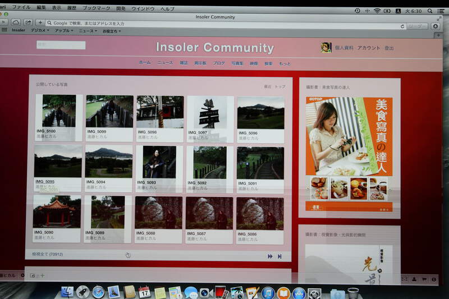Open Finder from the Dock

click(x=67, y=292)
